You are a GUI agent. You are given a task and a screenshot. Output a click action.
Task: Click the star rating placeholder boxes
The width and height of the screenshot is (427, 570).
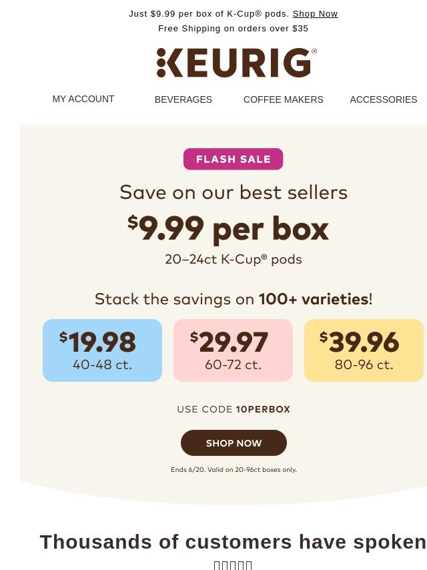[233, 565]
